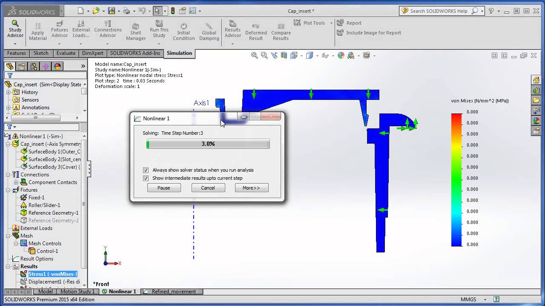Image resolution: width=545 pixels, height=306 pixels.
Task: Toggle 'Always show solver status' checkbox
Action: click(146, 170)
